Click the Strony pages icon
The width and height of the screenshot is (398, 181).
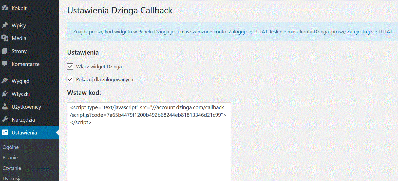[x=5, y=51]
